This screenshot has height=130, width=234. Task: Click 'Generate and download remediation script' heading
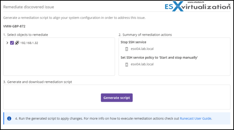pos(38,82)
